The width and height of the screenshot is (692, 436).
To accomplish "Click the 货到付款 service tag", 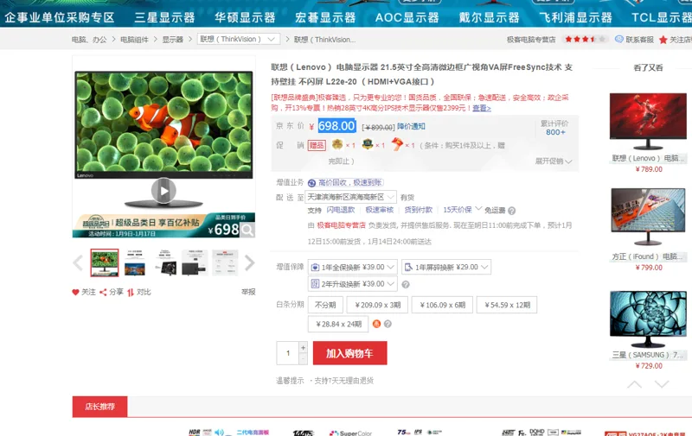I will click(x=419, y=210).
